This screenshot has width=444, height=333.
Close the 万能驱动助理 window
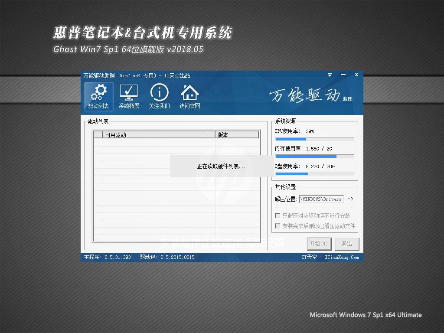(x=356, y=75)
